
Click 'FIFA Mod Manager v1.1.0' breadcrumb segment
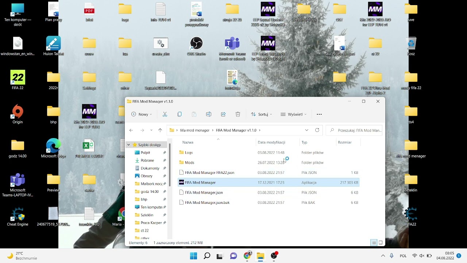236,130
